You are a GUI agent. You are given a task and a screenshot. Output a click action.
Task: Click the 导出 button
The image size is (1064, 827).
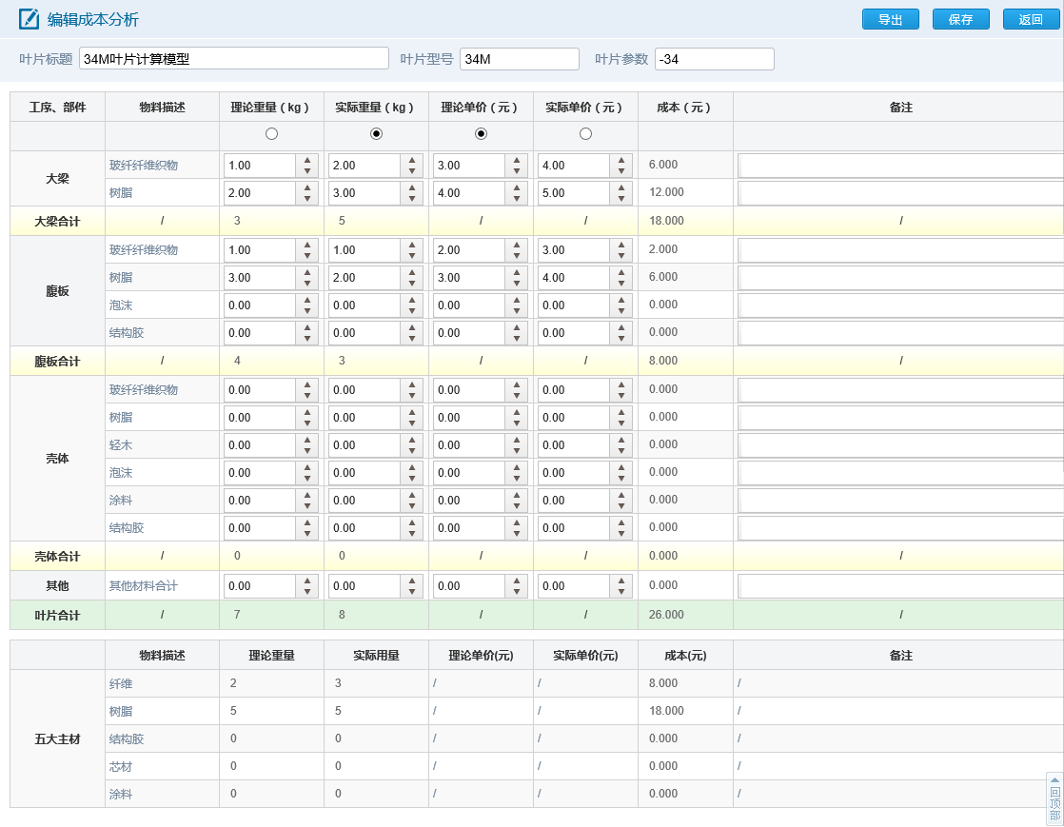[x=890, y=19]
